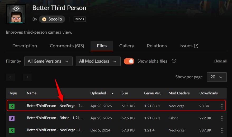Switch to the Description tab

point(25,46)
